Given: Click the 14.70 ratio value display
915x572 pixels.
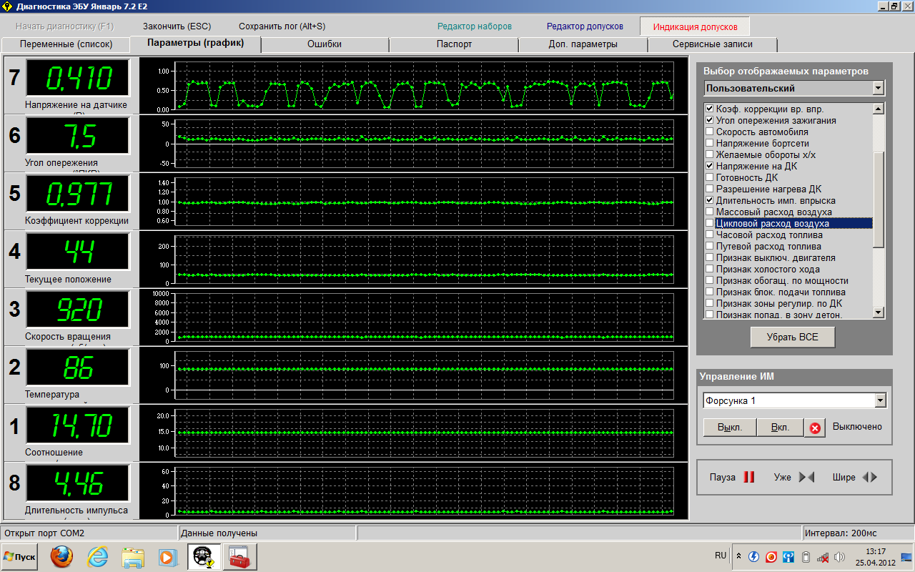Looking at the screenshot, I should 78,425.
